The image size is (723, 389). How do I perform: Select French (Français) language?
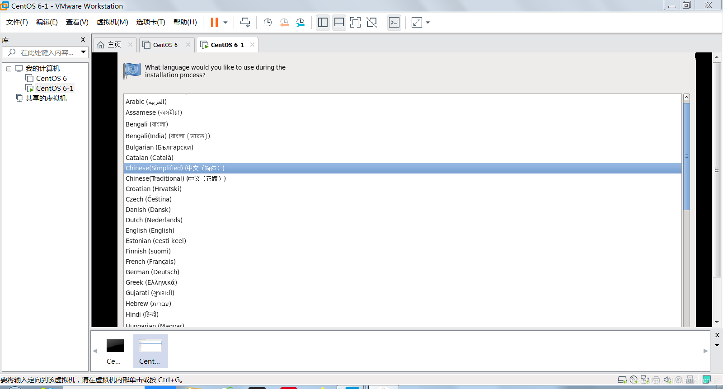pos(402,262)
